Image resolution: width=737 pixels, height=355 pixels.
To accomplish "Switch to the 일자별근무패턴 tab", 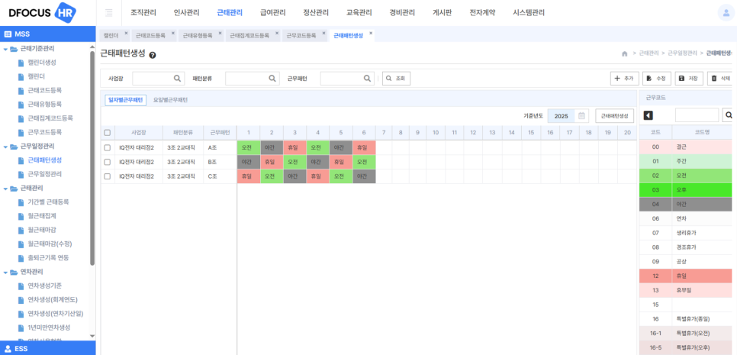I will 125,100.
